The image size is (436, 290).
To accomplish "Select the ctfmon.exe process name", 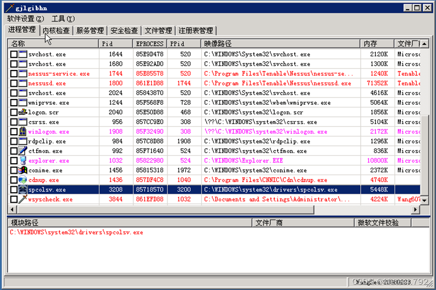I will pos(45,151).
